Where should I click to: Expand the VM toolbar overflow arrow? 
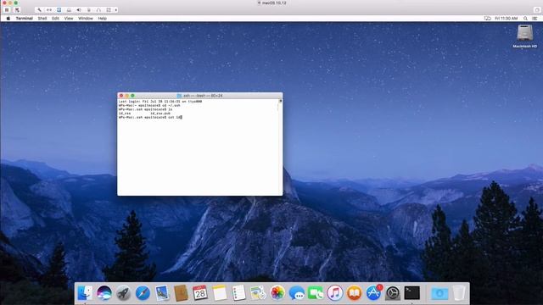[116, 10]
